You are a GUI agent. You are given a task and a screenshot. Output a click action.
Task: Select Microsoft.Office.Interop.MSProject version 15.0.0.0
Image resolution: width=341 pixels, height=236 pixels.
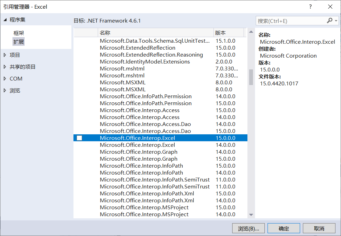coord(160,208)
